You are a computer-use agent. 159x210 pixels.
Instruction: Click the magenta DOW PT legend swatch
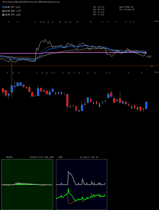(3, 15)
